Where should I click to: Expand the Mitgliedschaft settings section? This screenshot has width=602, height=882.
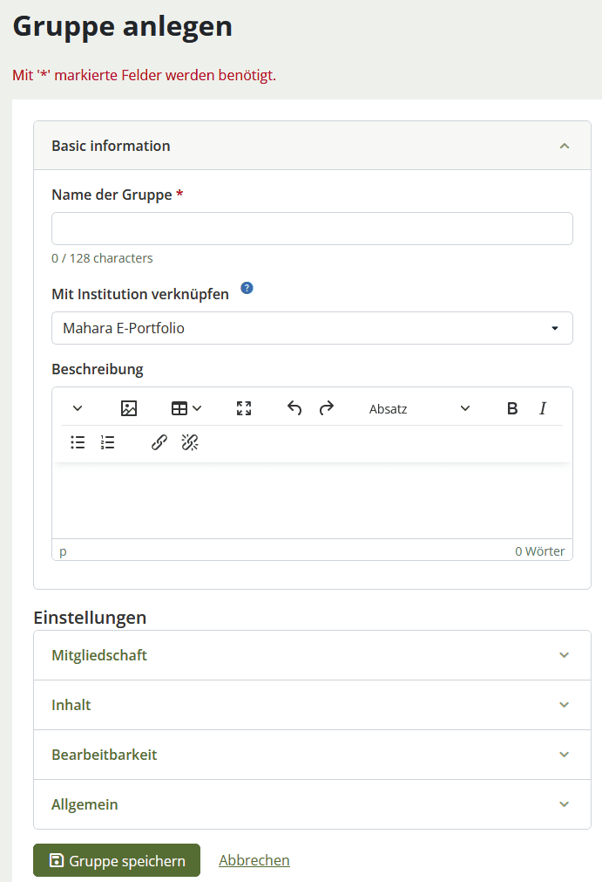pos(312,655)
